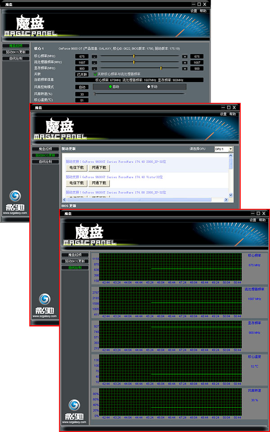Toggle 关联核心频率与流处理器频率 checkbox
Viewport: 270px width, 432px height.
[x=95, y=74]
